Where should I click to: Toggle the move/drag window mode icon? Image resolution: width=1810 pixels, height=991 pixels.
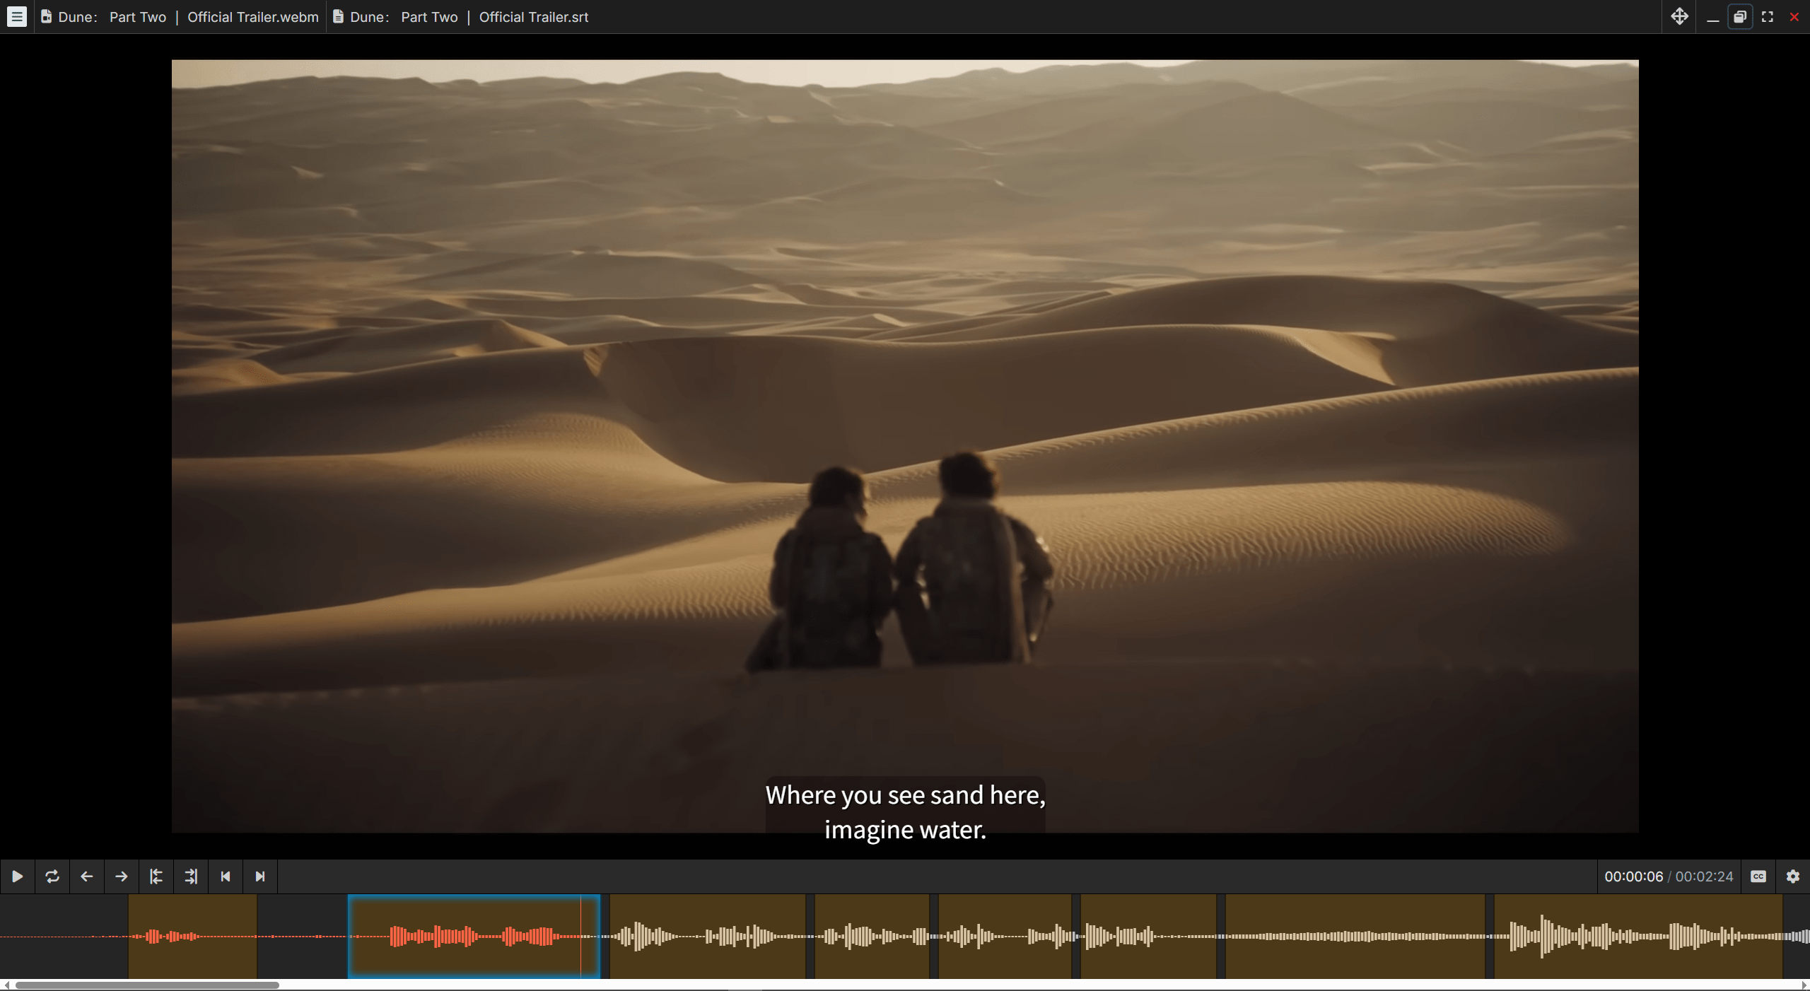(1680, 16)
